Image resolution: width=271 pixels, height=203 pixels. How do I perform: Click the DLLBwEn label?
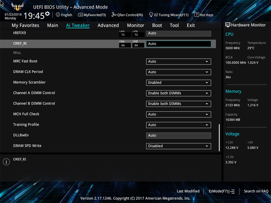21,135
